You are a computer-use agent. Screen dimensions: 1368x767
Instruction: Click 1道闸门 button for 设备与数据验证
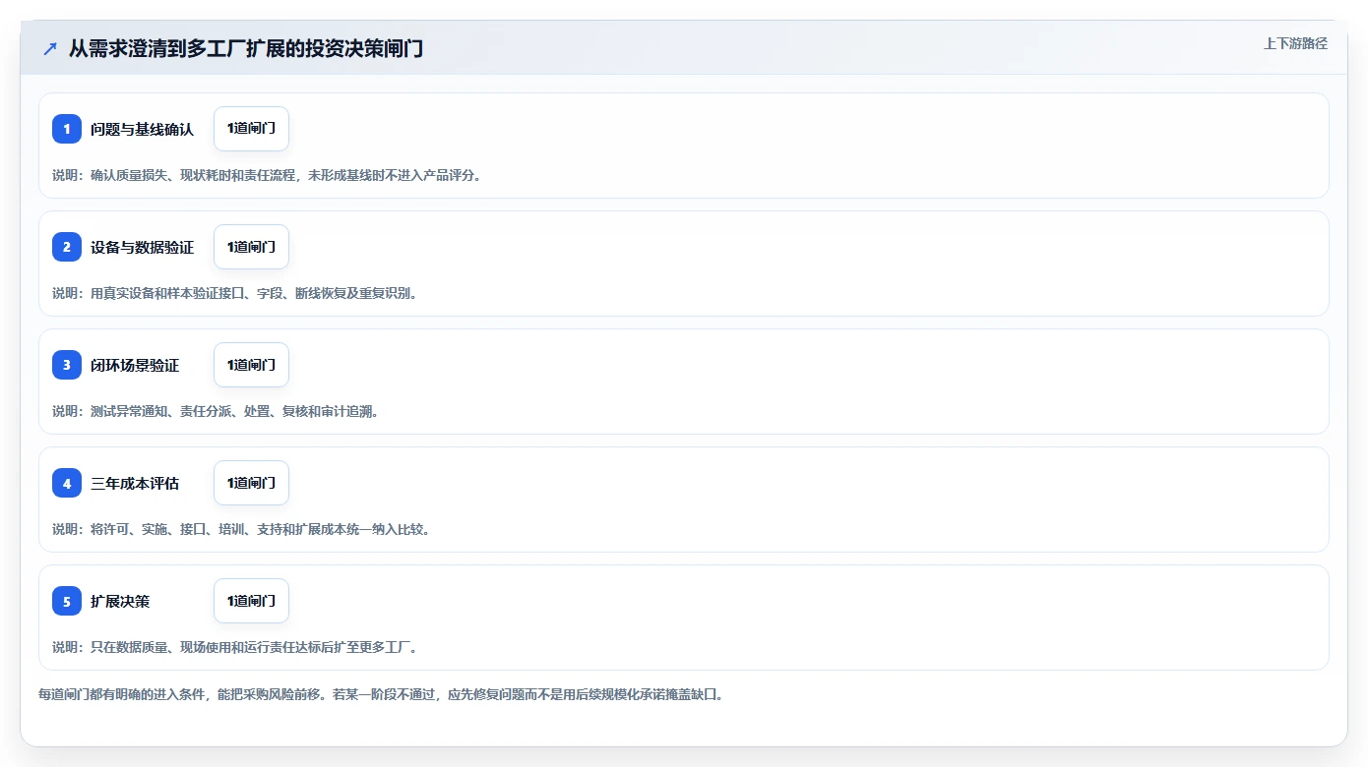(x=251, y=247)
